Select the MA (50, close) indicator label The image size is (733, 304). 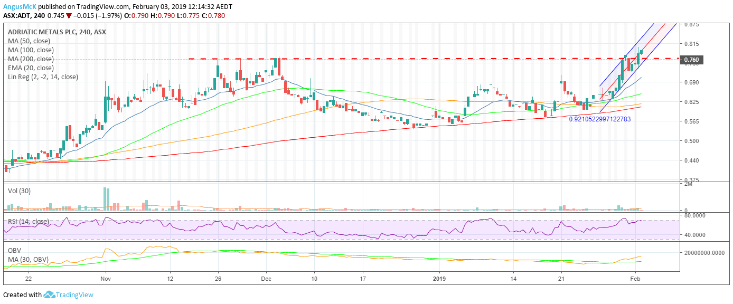point(29,41)
